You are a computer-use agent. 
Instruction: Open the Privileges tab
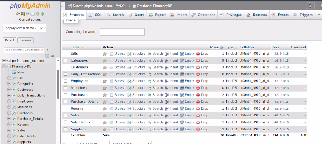(231, 15)
